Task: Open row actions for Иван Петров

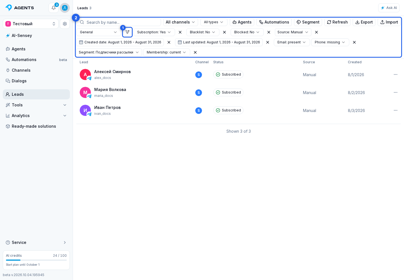Action: pyautogui.click(x=396, y=110)
